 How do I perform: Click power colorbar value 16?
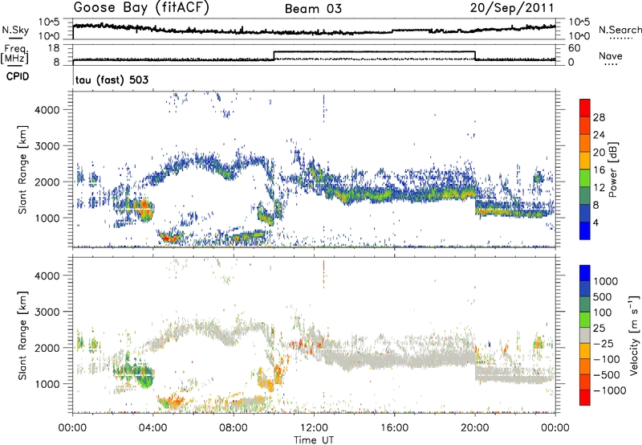click(x=599, y=170)
